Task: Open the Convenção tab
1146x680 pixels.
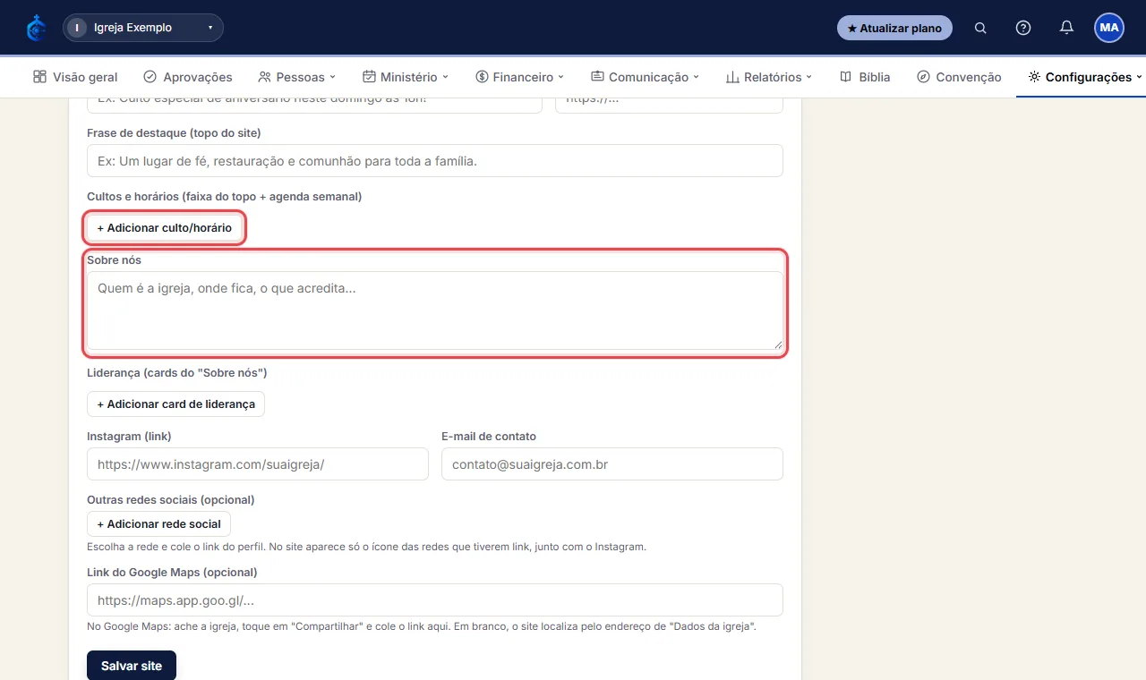Action: coord(959,77)
